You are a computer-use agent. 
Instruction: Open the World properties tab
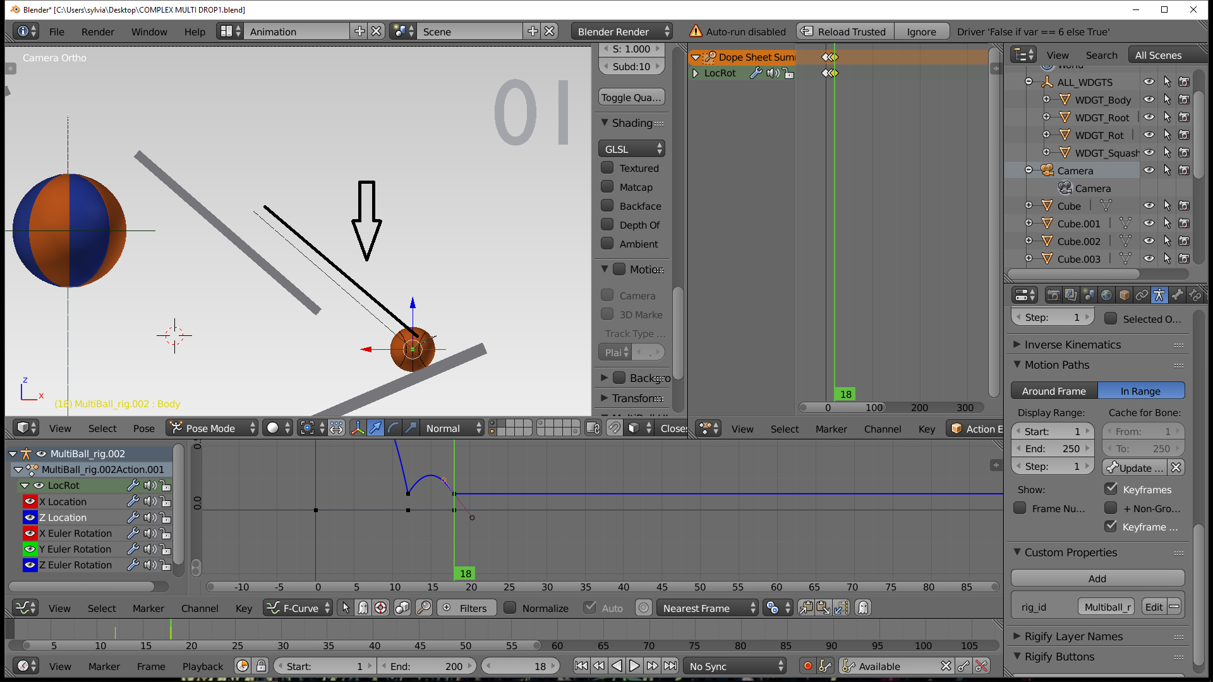(x=1107, y=295)
